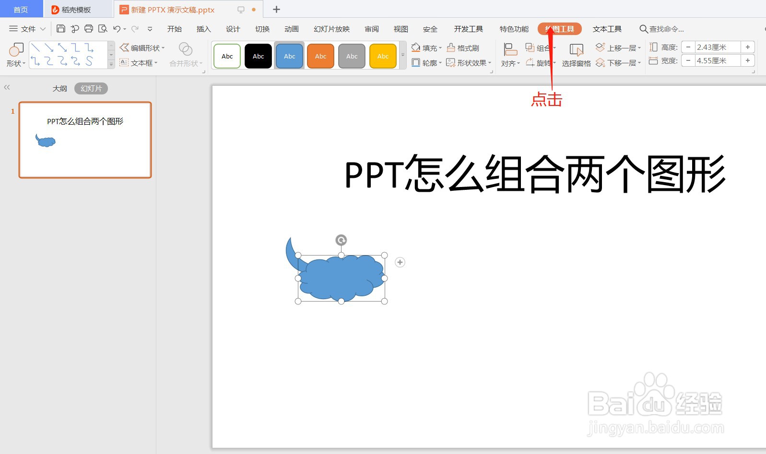Click the rotation handle above the cloud
Image resolution: width=766 pixels, height=454 pixels.
[x=341, y=240]
